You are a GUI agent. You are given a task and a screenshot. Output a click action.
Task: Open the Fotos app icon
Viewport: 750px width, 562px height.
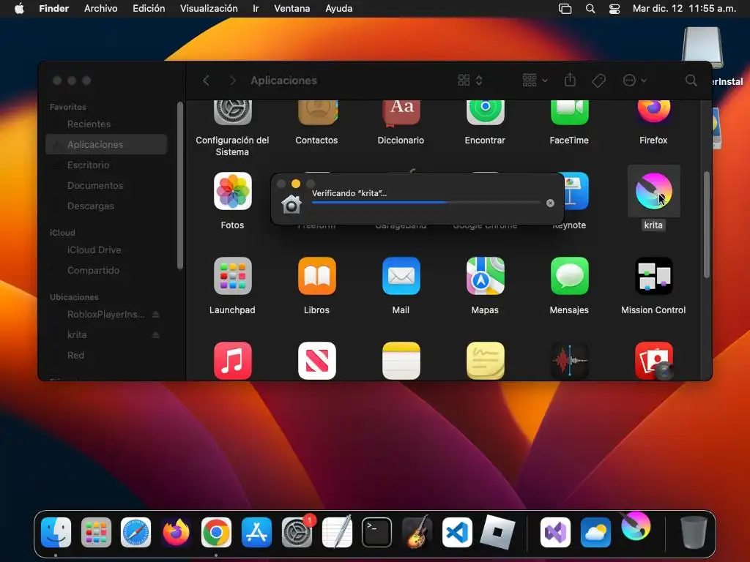coord(232,191)
